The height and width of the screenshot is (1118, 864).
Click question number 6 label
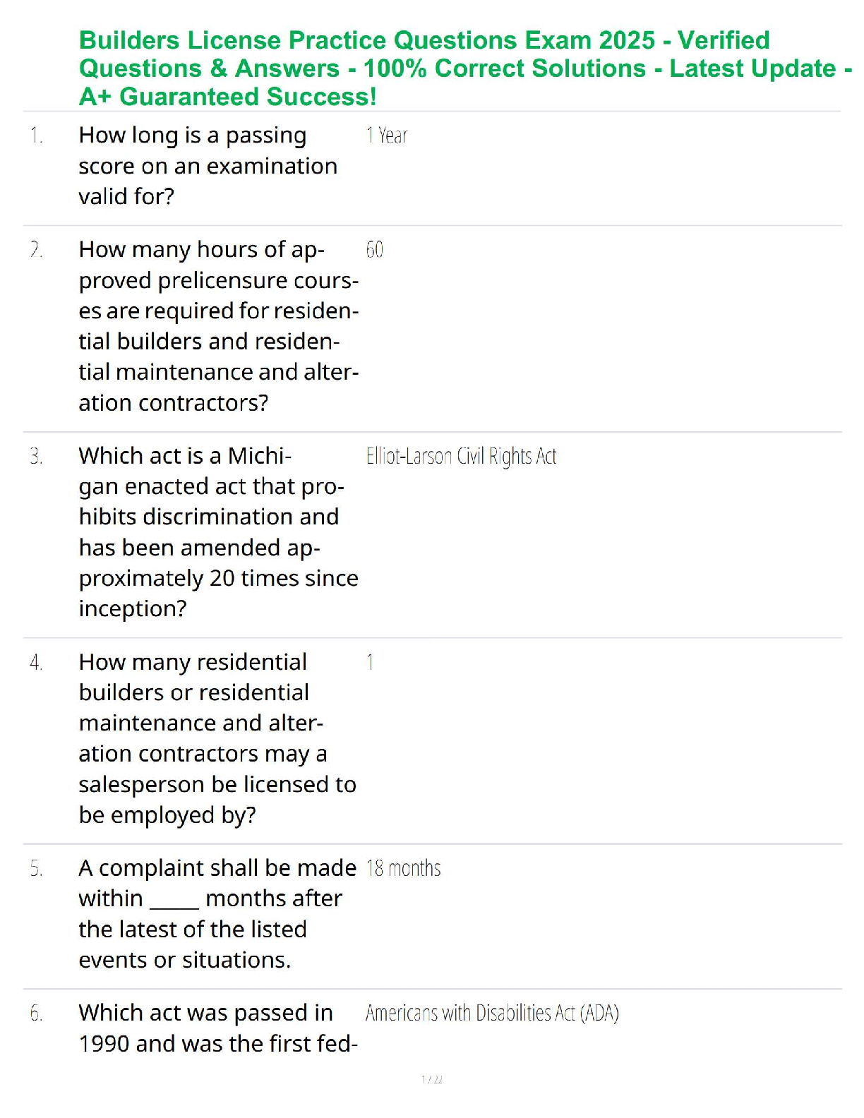tap(37, 1014)
